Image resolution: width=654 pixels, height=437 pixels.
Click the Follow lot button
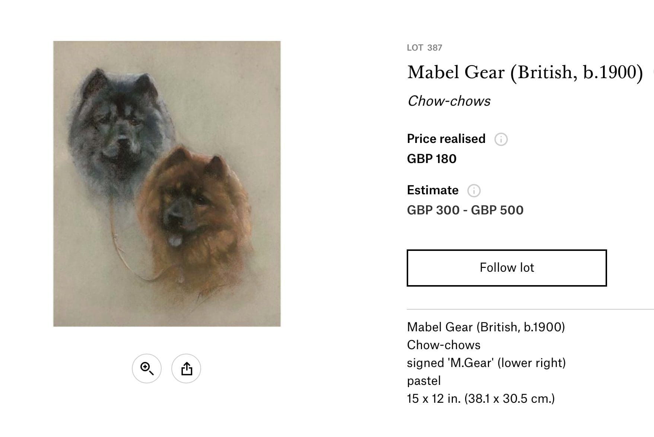point(507,268)
